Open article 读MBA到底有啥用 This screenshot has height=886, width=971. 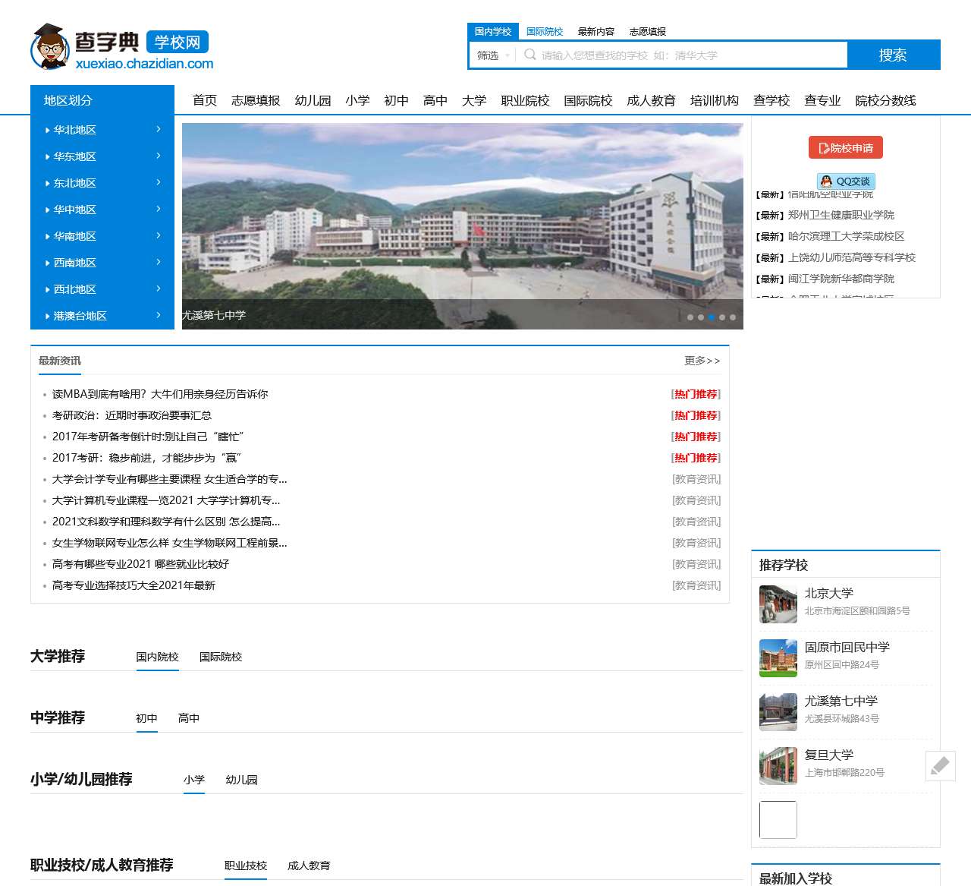click(x=160, y=394)
